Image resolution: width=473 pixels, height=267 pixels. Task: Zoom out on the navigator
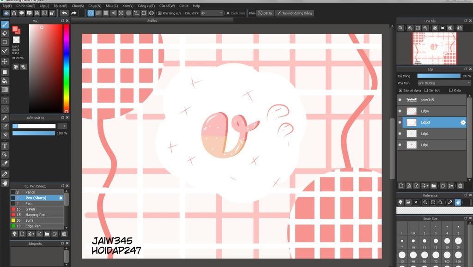point(425,28)
